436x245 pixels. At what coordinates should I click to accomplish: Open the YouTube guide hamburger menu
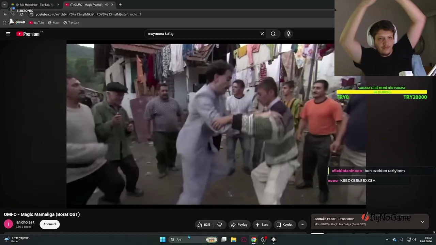[x=8, y=34]
